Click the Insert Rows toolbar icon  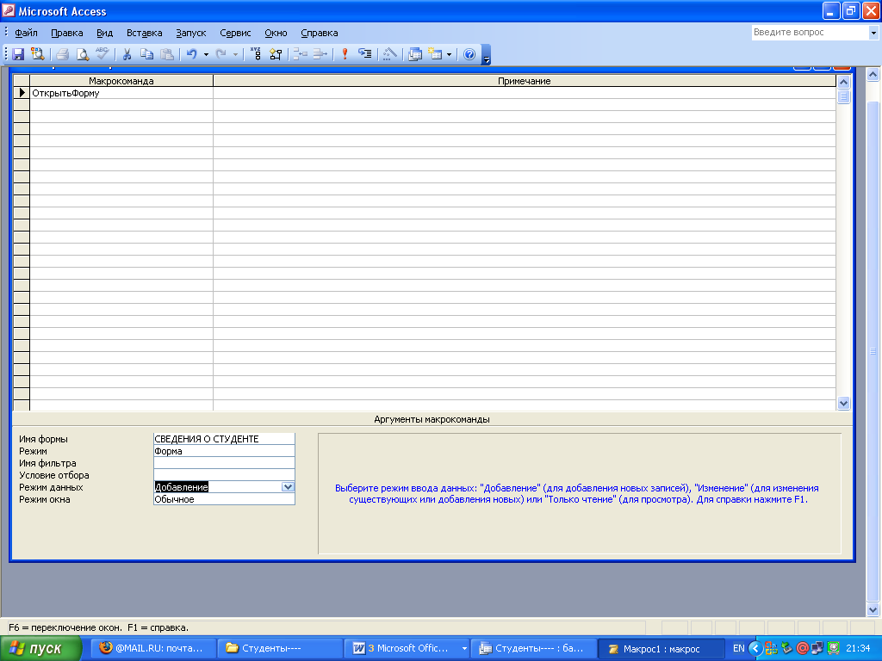(300, 54)
